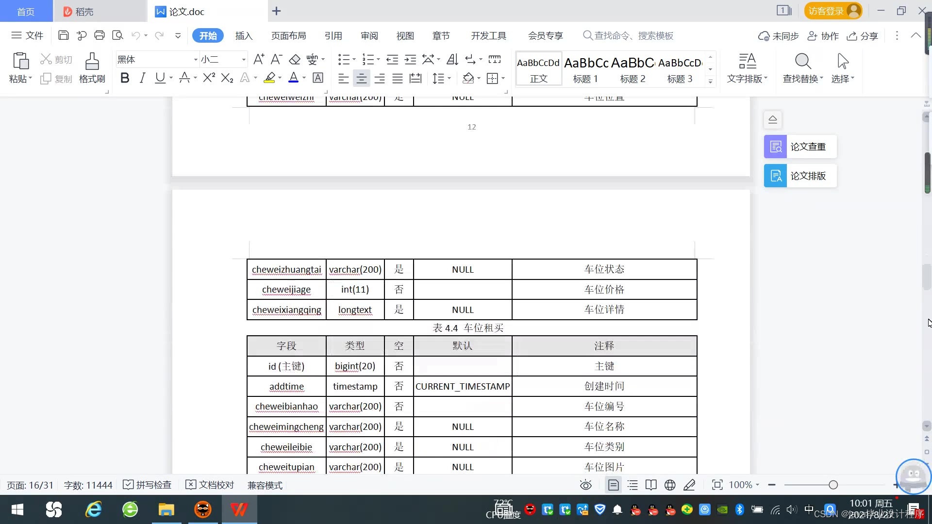Screen dimensions: 932x524
Task: Click the zoom slider handle
Action: point(833,485)
